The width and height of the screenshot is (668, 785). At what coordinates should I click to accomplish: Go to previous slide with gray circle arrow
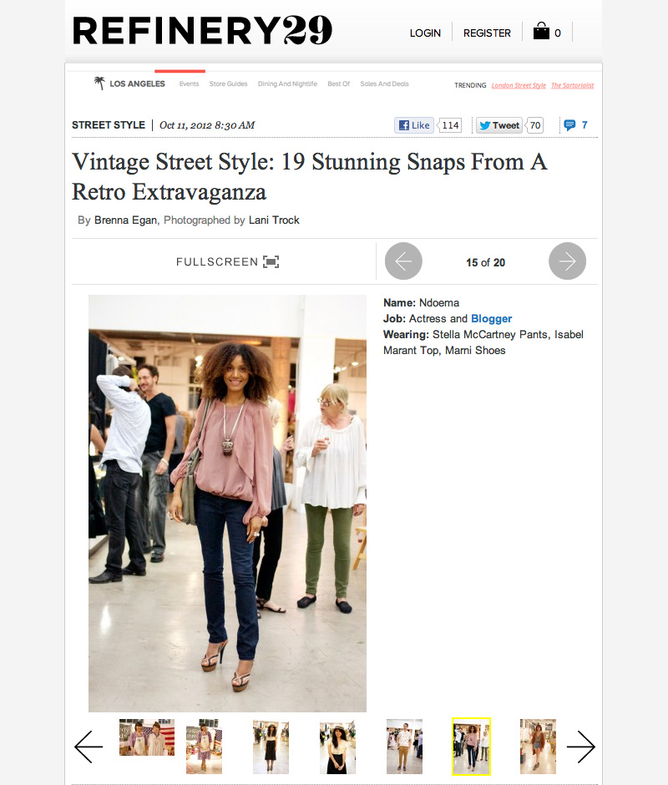[x=403, y=261]
